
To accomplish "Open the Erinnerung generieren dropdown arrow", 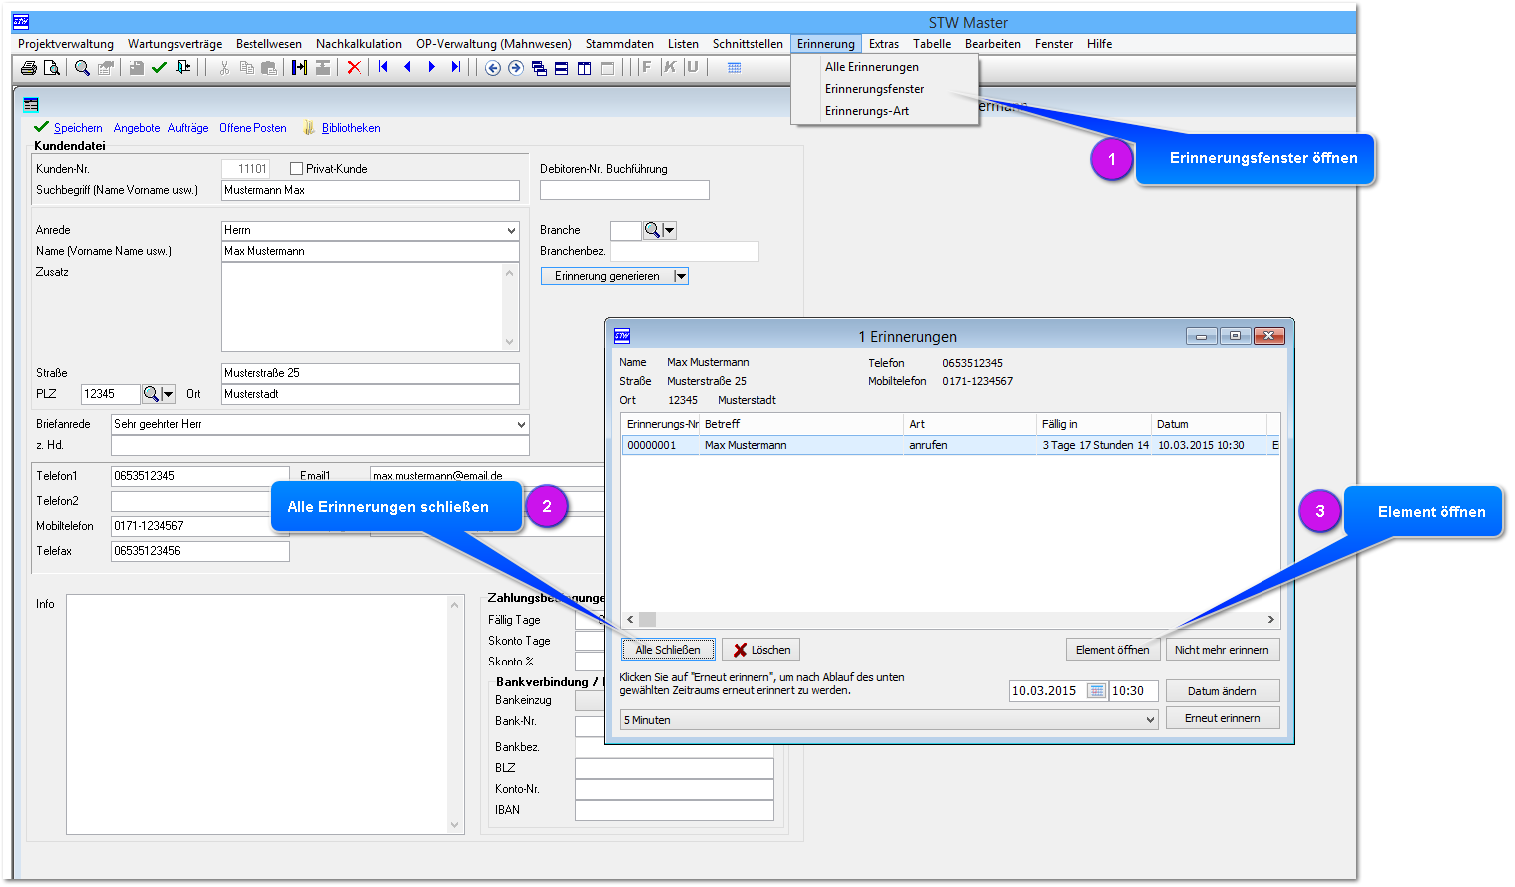I will point(681,276).
